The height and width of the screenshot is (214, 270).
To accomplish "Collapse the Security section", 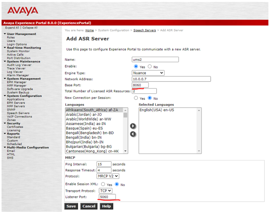I will 5,123.
